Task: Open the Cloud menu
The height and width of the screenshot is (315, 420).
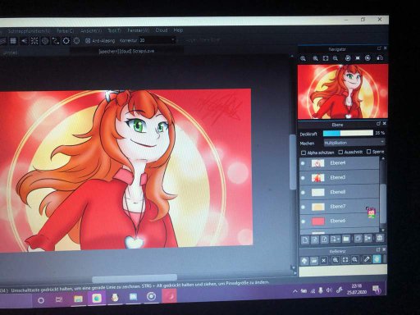Action: pos(162,30)
